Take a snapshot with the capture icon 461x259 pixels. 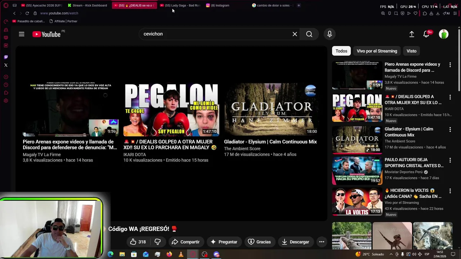(396, 13)
